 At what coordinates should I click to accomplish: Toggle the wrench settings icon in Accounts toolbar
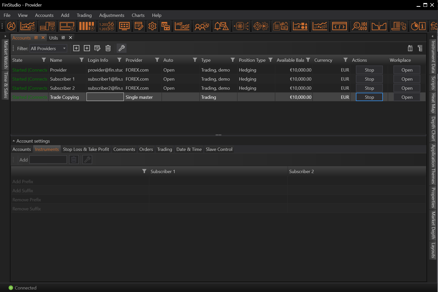[122, 48]
